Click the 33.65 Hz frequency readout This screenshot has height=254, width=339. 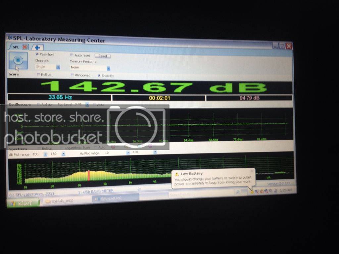coord(60,97)
